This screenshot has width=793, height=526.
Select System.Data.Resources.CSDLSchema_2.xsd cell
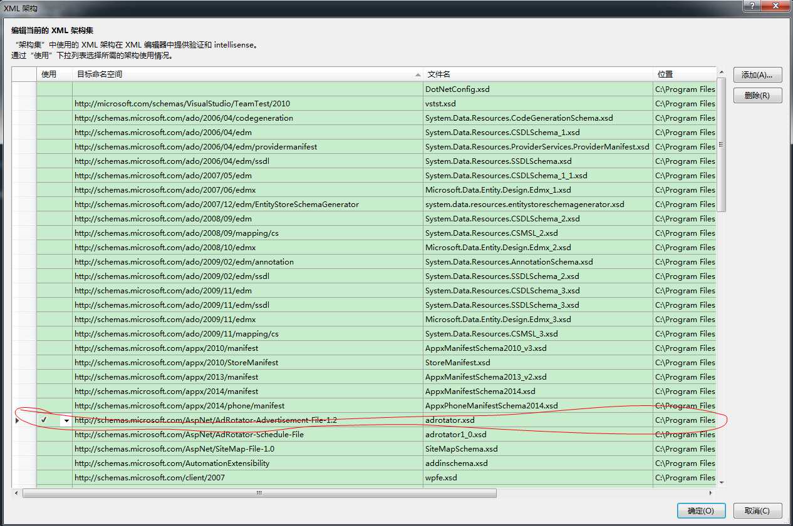point(538,219)
